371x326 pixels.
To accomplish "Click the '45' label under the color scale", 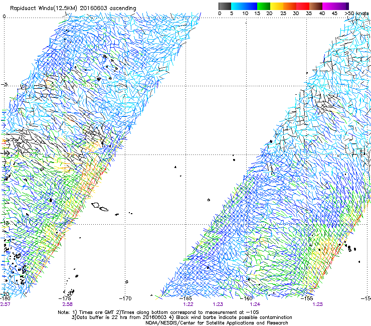I will tap(334, 14).
